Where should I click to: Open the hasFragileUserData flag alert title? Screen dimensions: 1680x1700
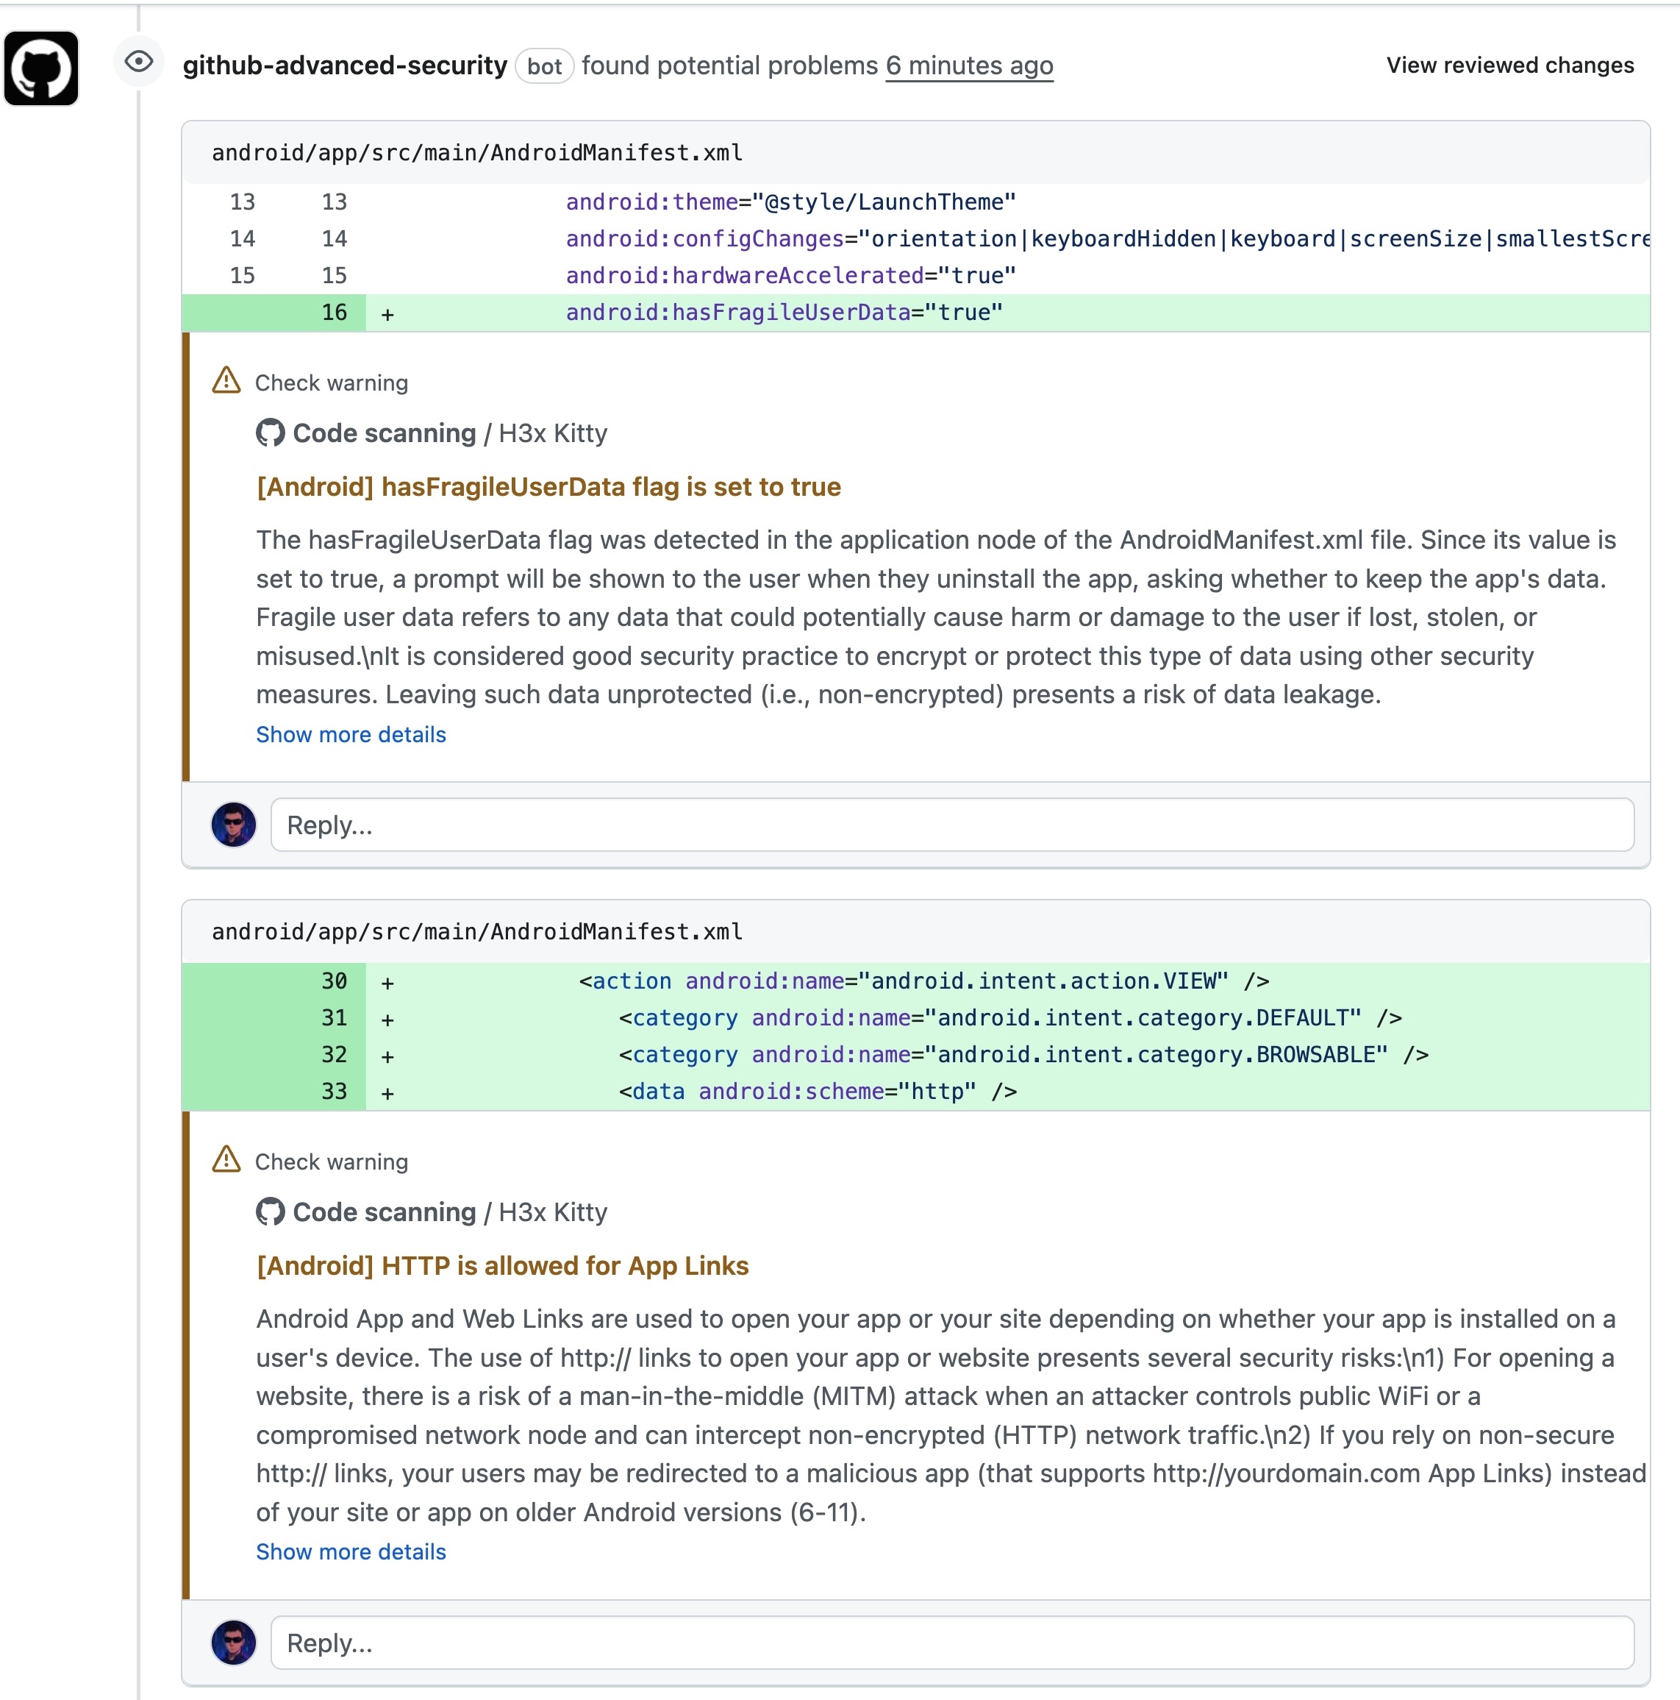pos(547,486)
